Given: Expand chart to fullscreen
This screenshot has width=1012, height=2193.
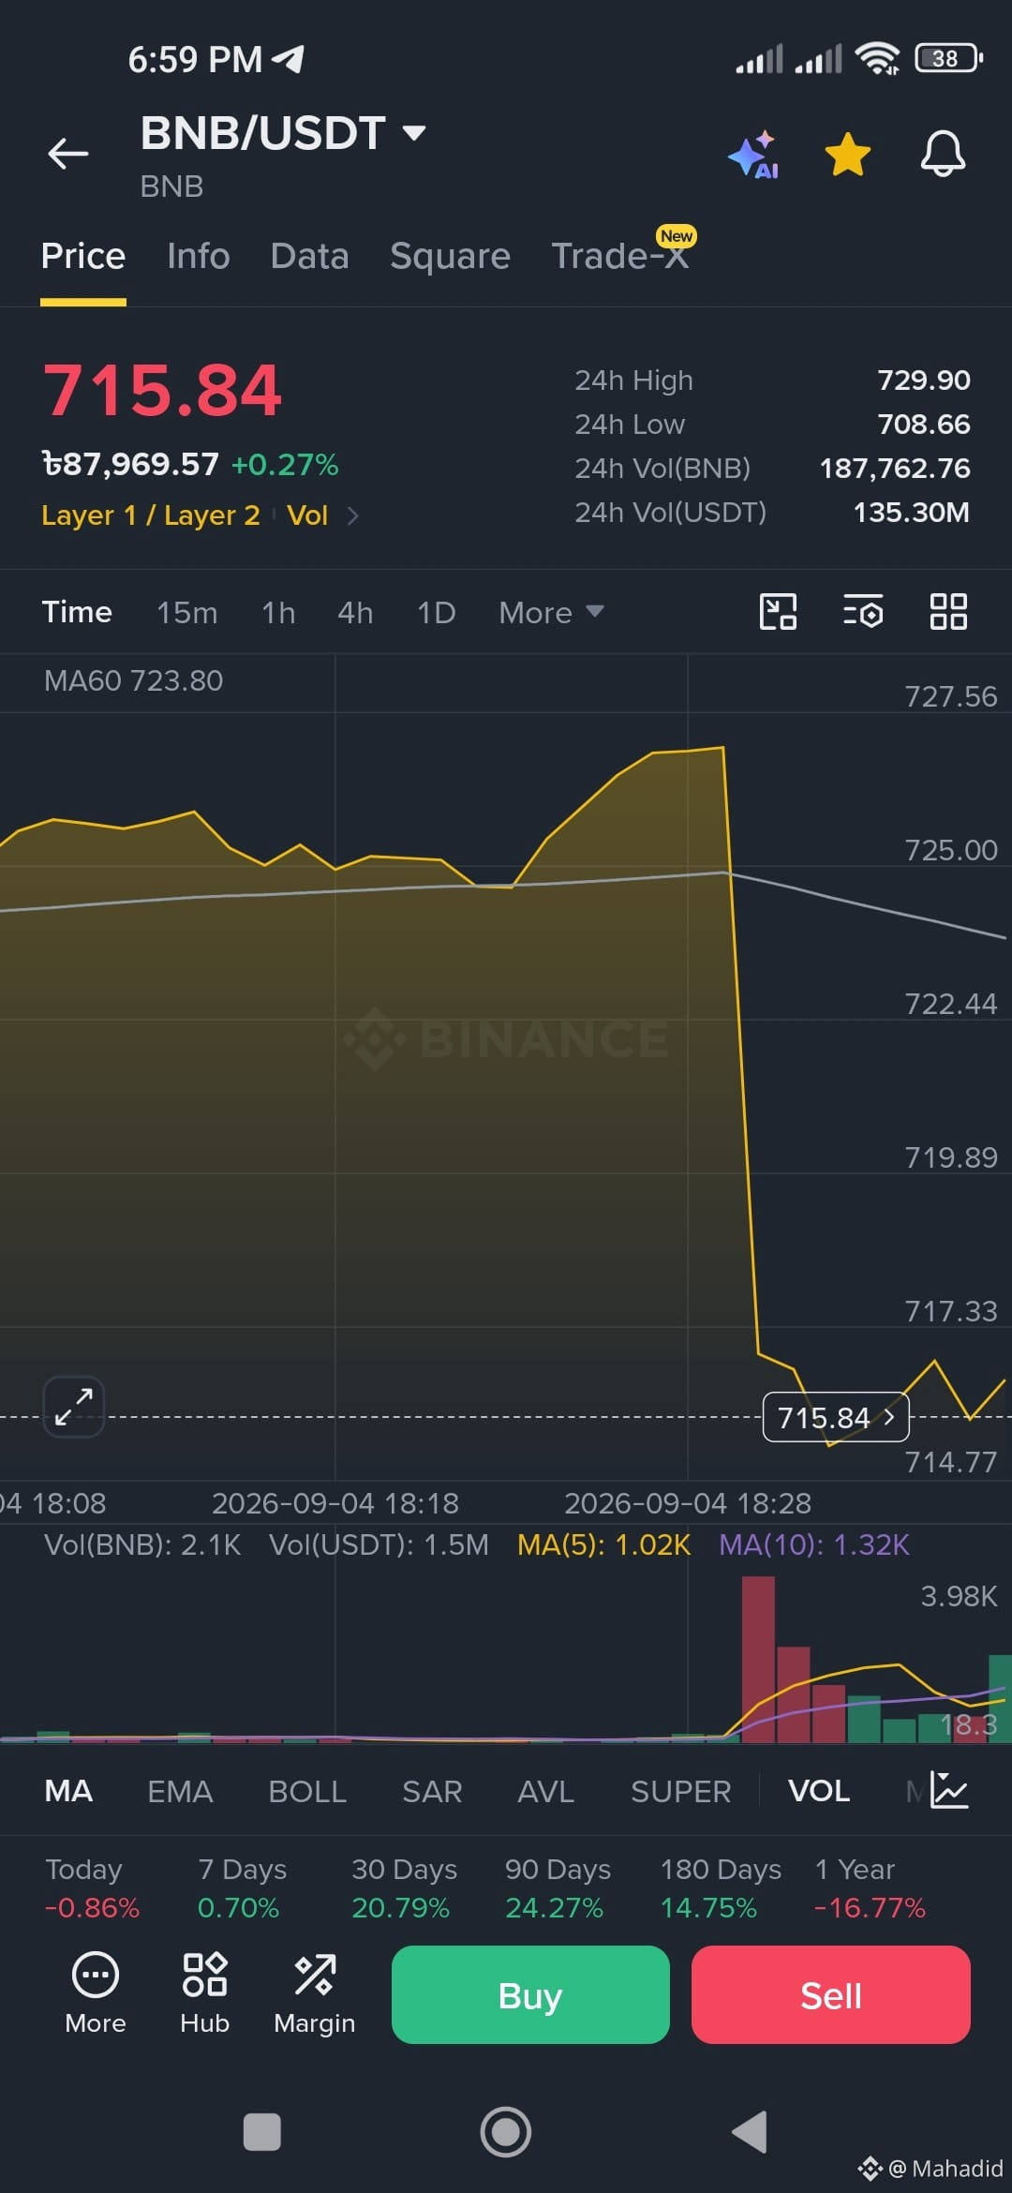Looking at the screenshot, I should point(74,1406).
